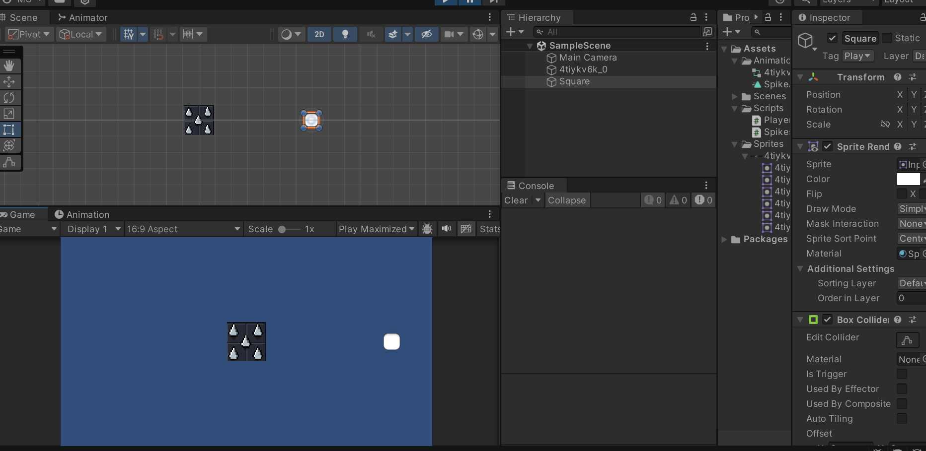Select the Scale tool
This screenshot has height=451, width=926.
[9, 114]
